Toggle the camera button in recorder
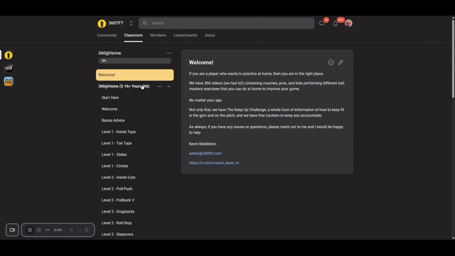Screen dimensions: 455x256 [x=12, y=230]
